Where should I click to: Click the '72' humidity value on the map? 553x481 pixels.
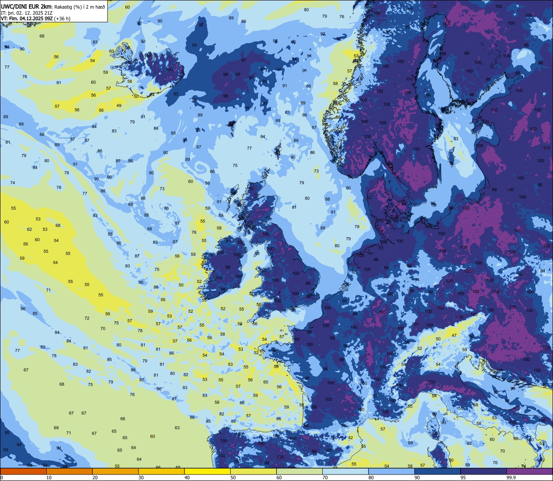click(x=87, y=318)
